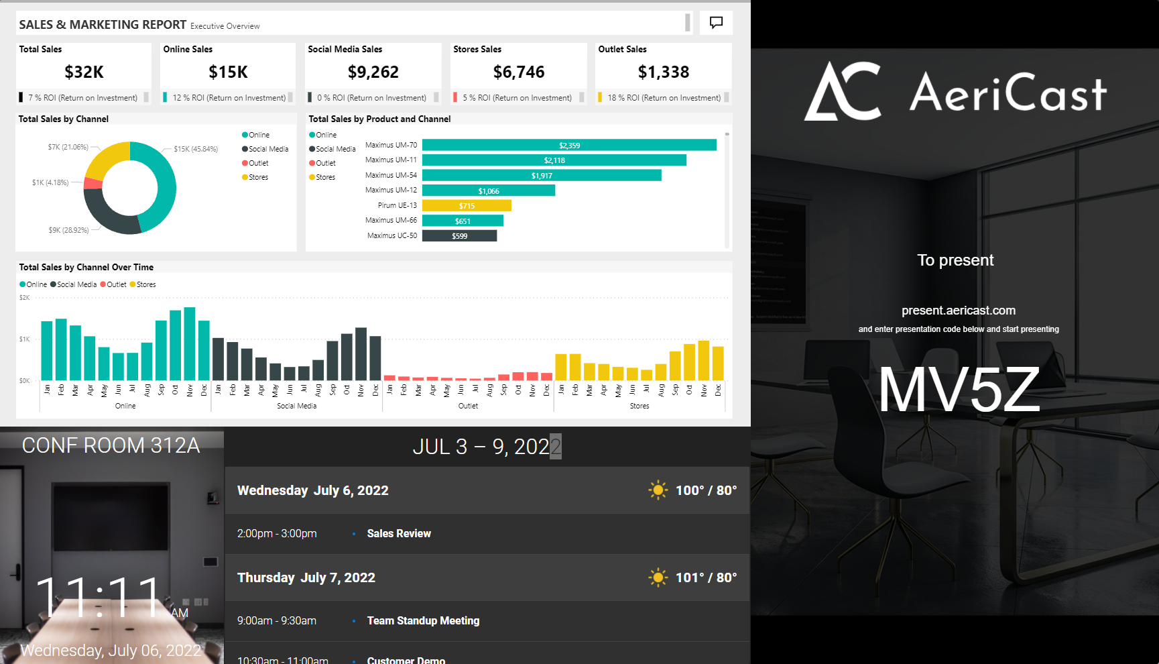1159x664 pixels.
Task: Click the Online group label on time chart axis
Action: 125,406
